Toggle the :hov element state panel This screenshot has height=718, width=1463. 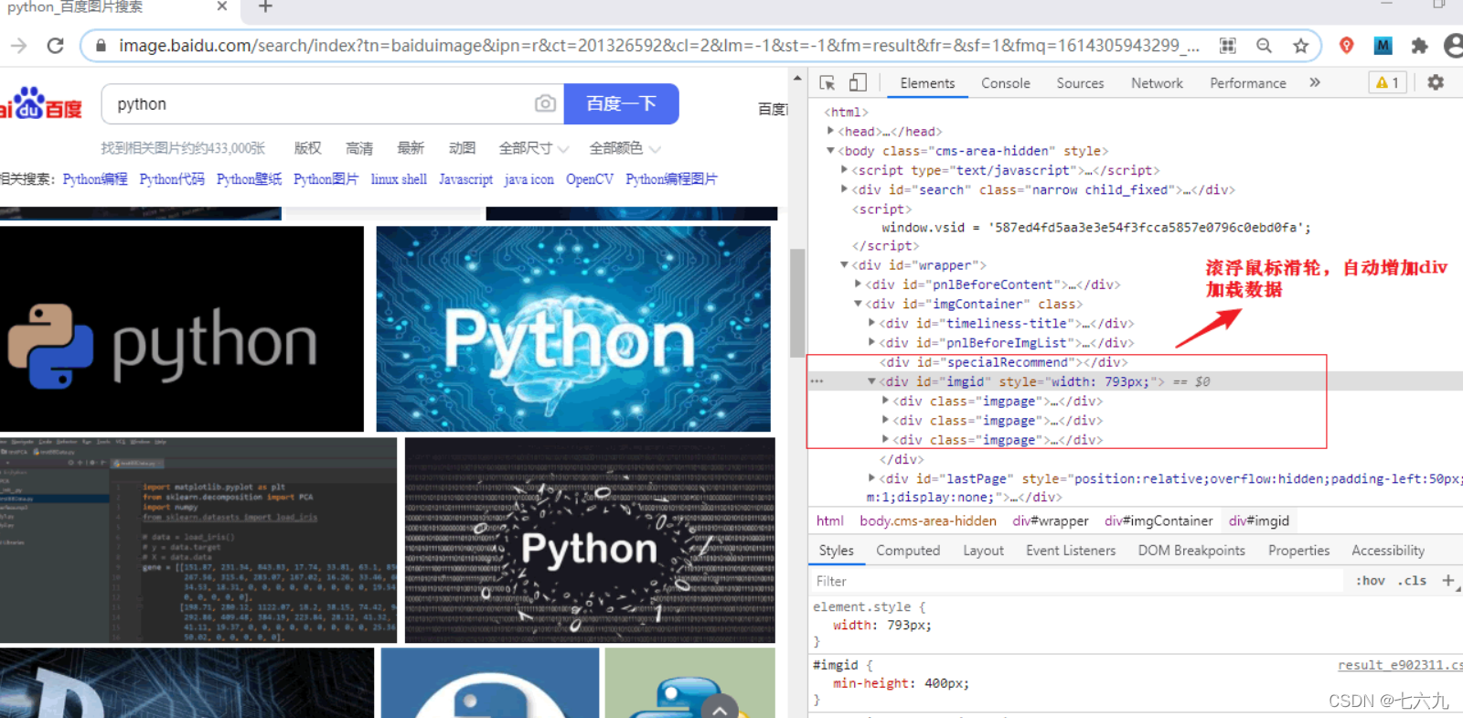[1370, 581]
